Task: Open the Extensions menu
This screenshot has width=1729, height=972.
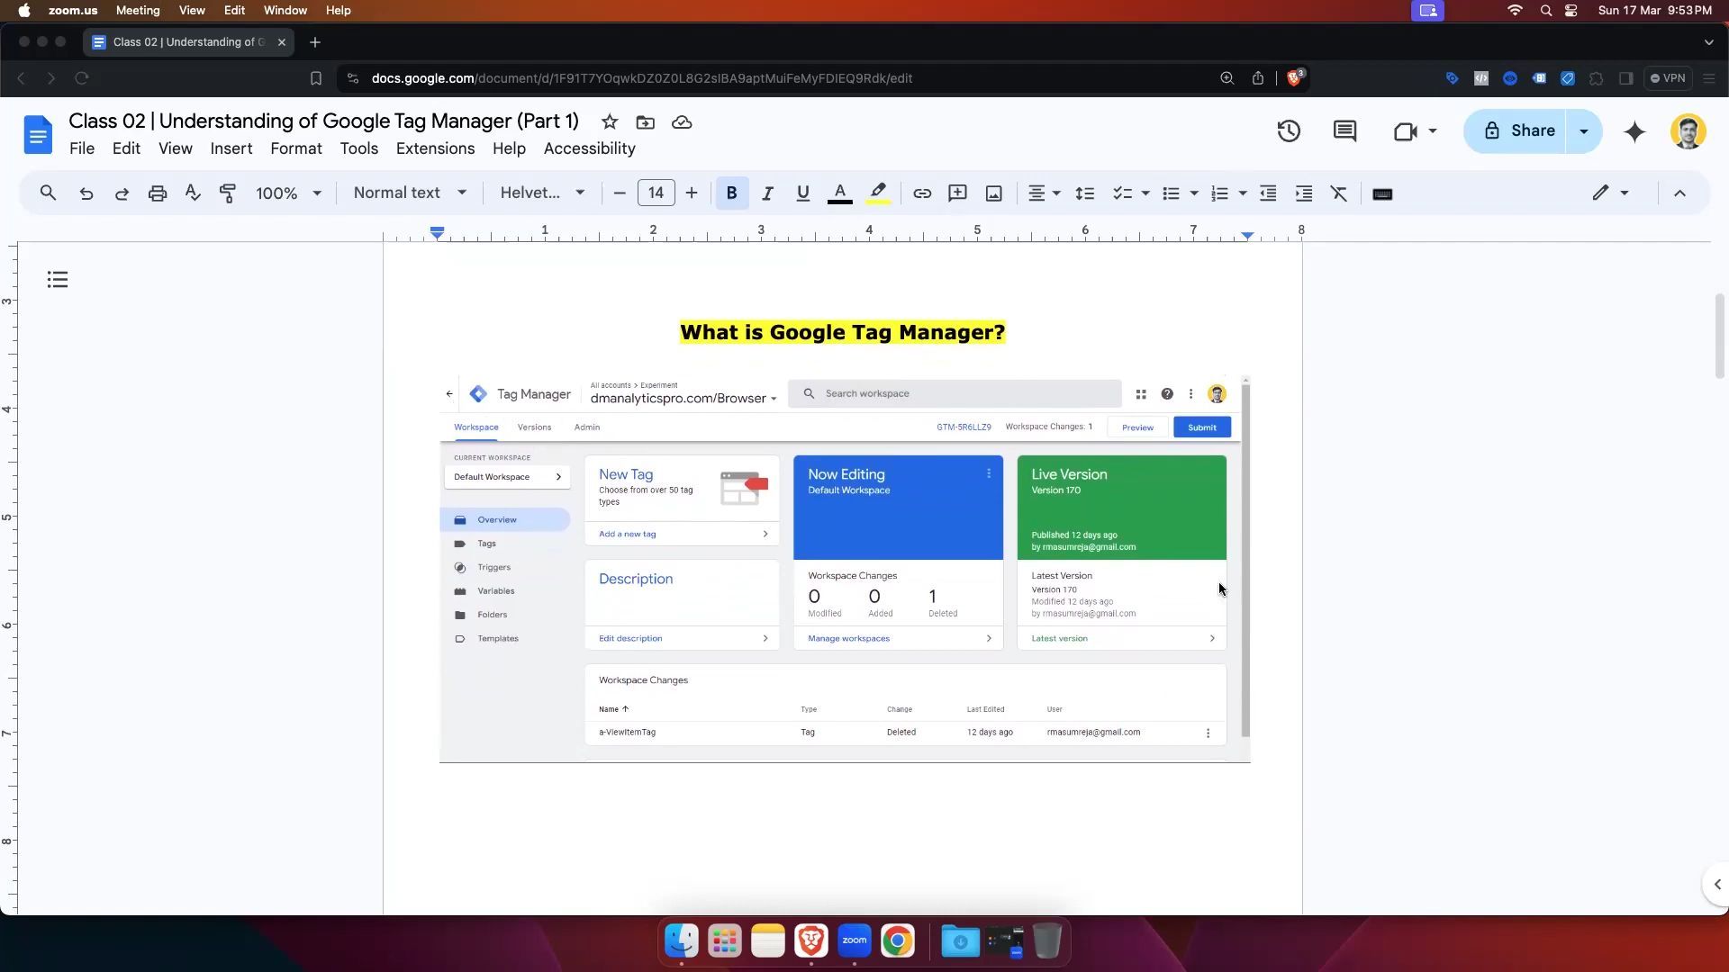Action: click(435, 148)
